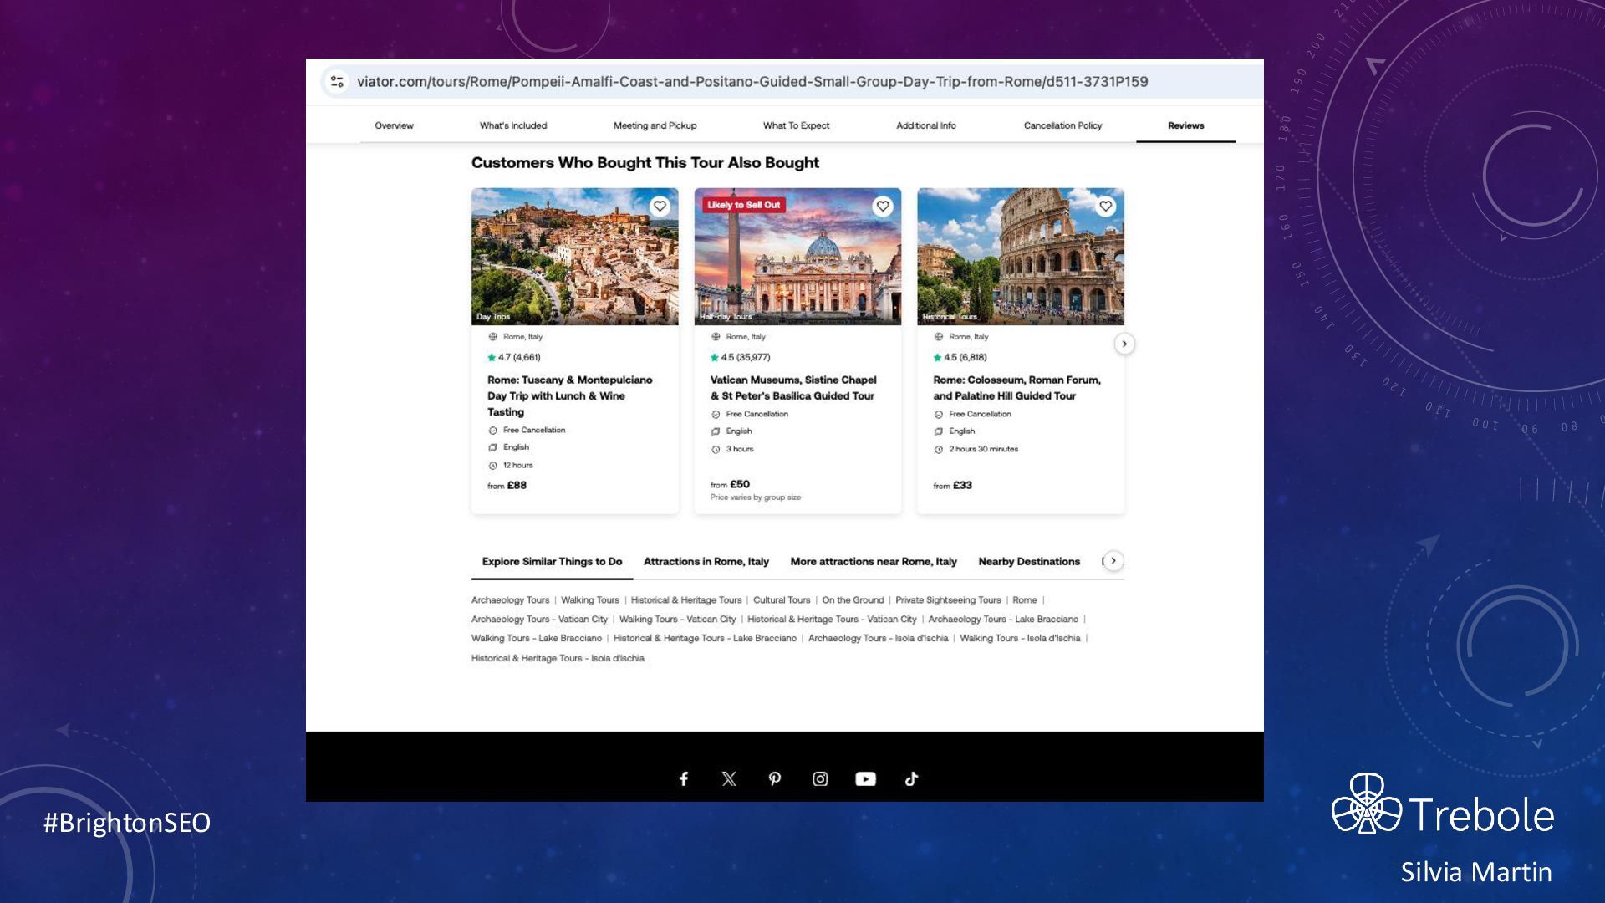Jump to What's Included section
This screenshot has height=903, width=1605.
pos(512,125)
